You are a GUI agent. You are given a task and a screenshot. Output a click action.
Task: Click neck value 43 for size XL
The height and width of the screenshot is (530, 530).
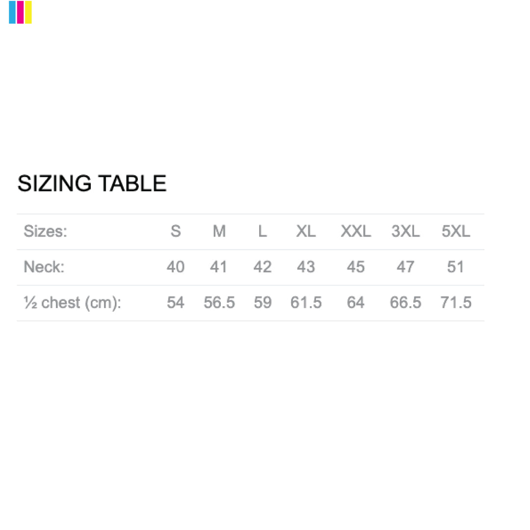click(306, 267)
